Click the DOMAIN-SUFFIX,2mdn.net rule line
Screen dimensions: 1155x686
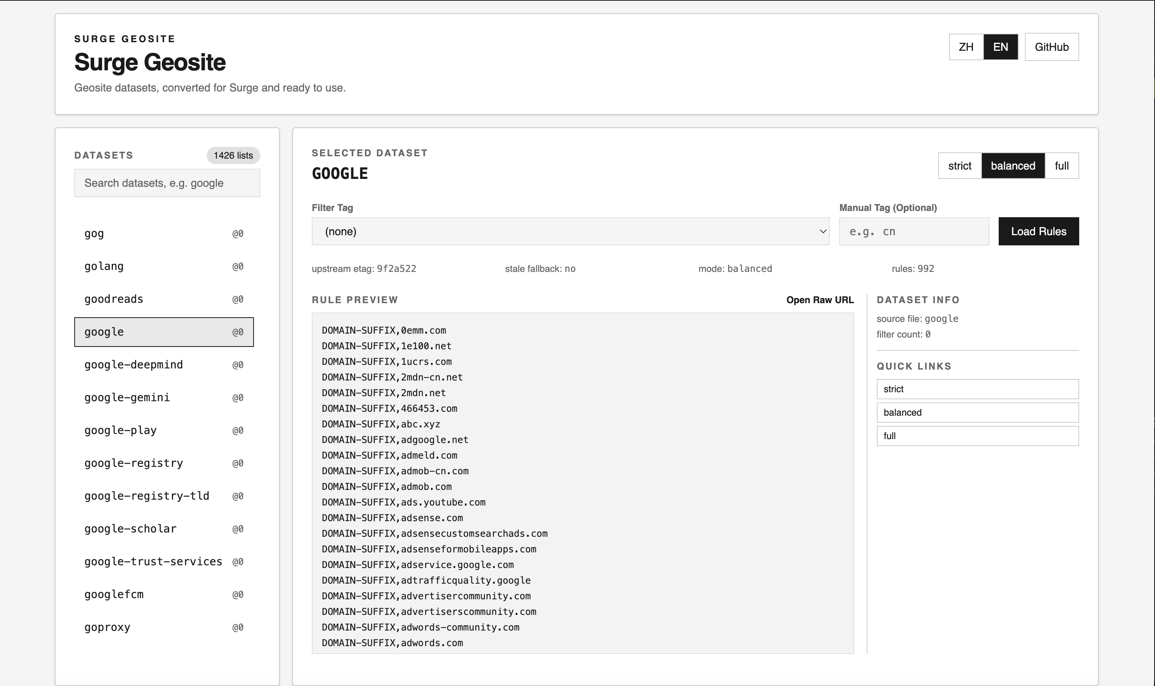coord(384,393)
